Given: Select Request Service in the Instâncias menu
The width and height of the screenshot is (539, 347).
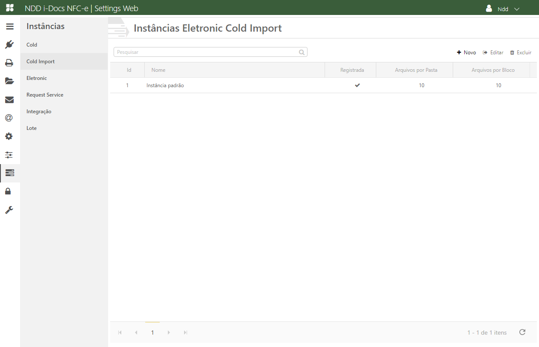Looking at the screenshot, I should 45,95.
